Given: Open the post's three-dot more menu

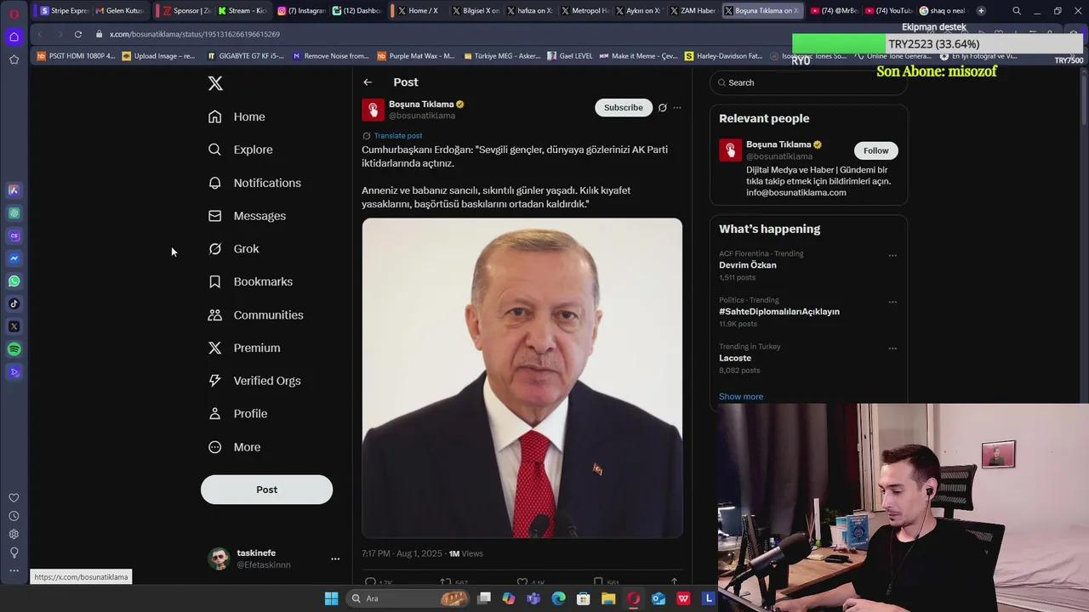Looking at the screenshot, I should [677, 108].
